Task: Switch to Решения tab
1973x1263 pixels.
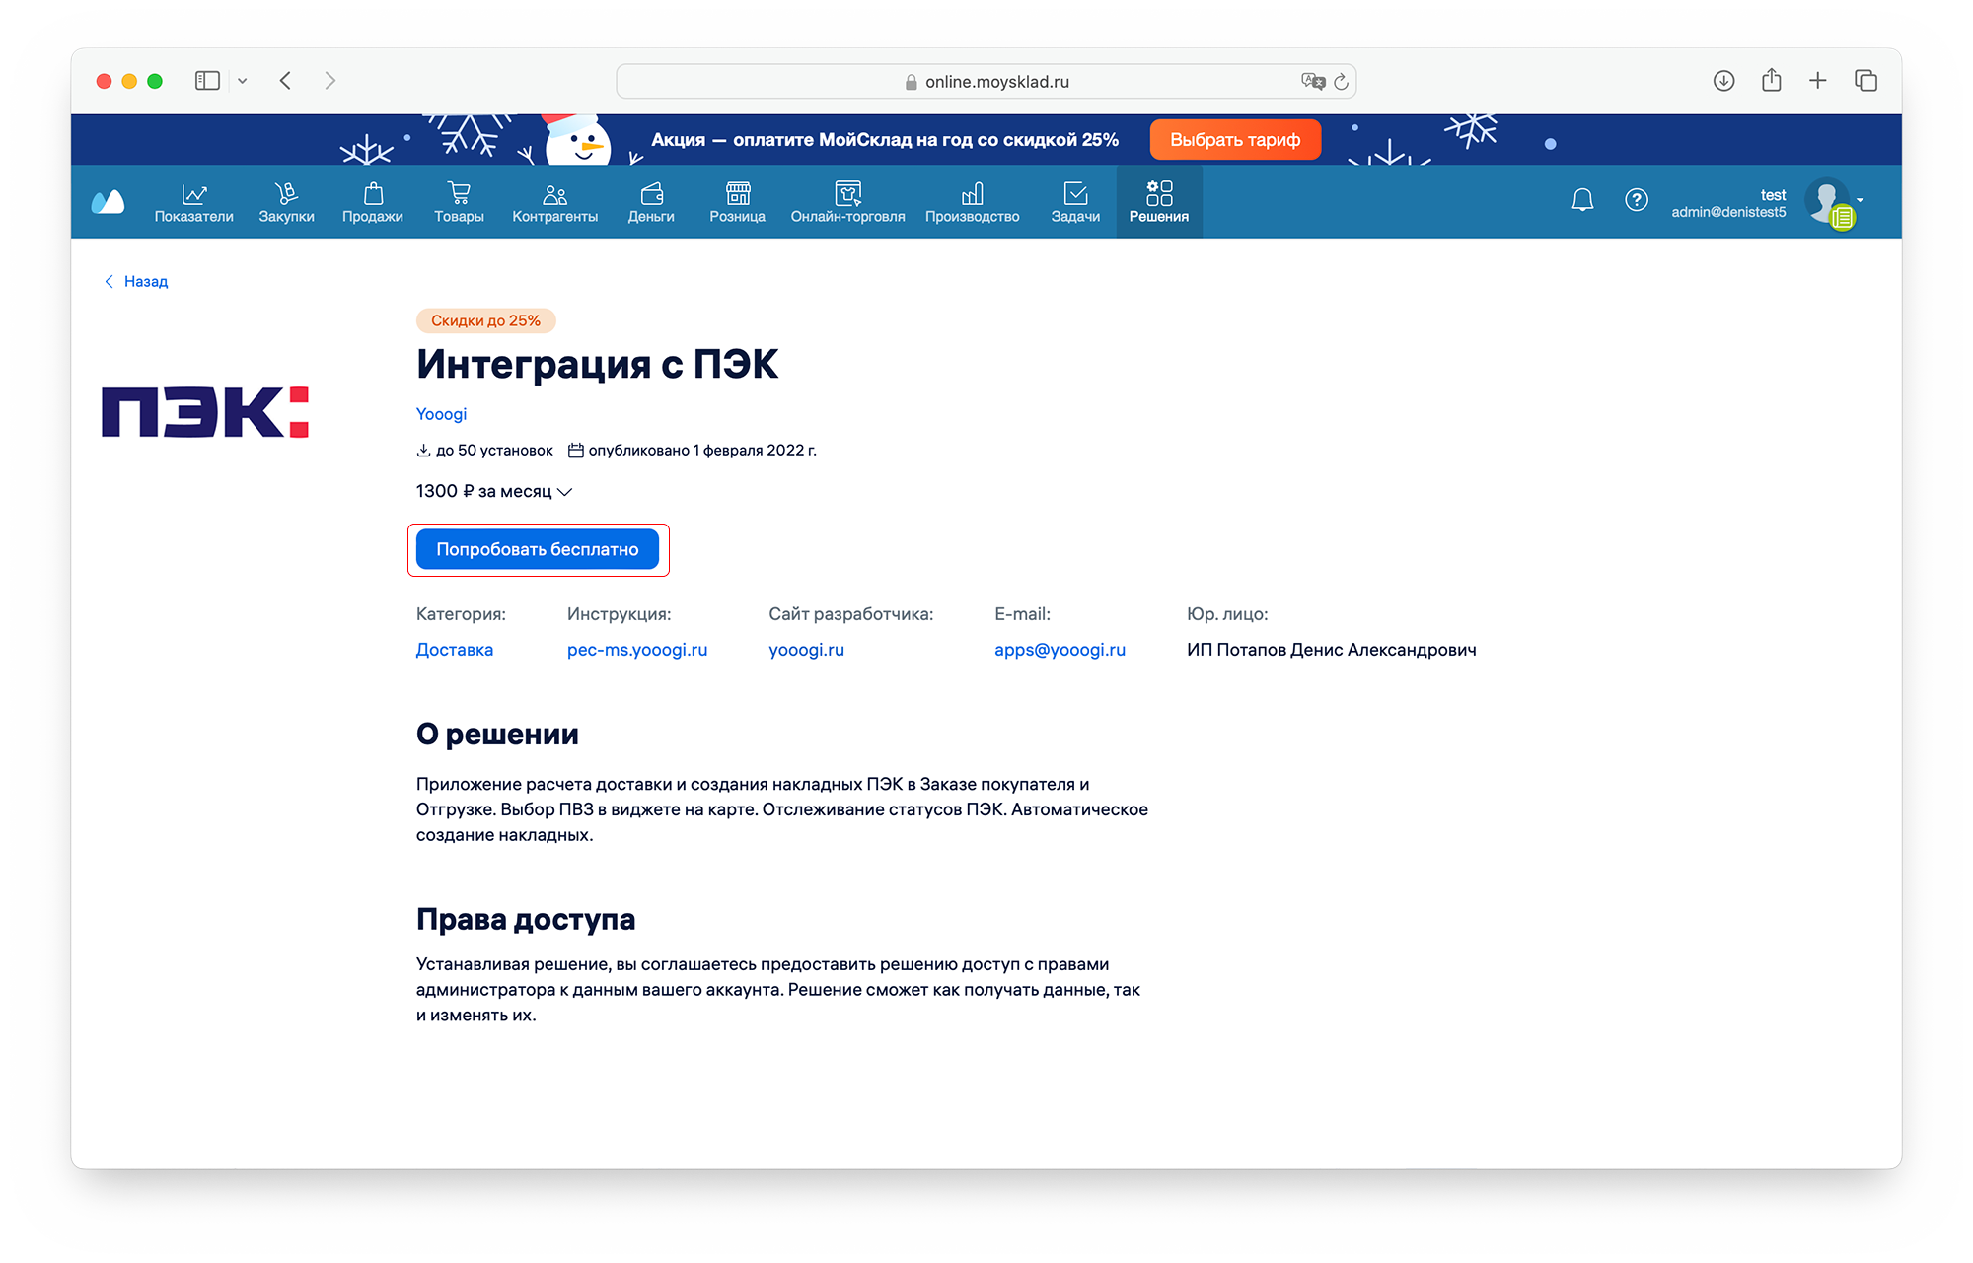Action: 1158,202
